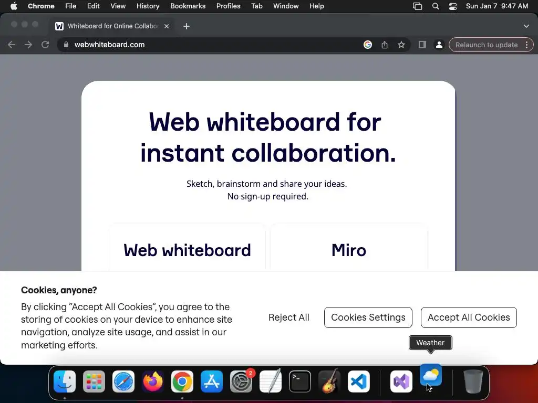Viewport: 538px width, 403px height.
Task: Launch Visual Studio Code from the dock
Action: coord(359,381)
